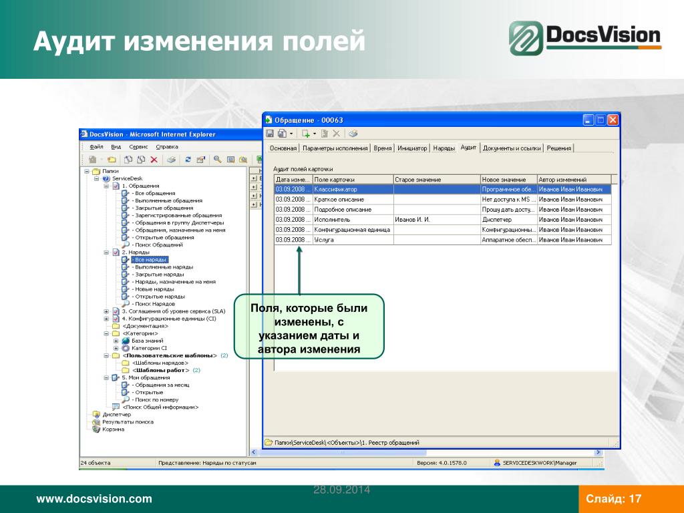Open Все обращения view in tree
This screenshot has width=684, height=513.
coord(153,193)
